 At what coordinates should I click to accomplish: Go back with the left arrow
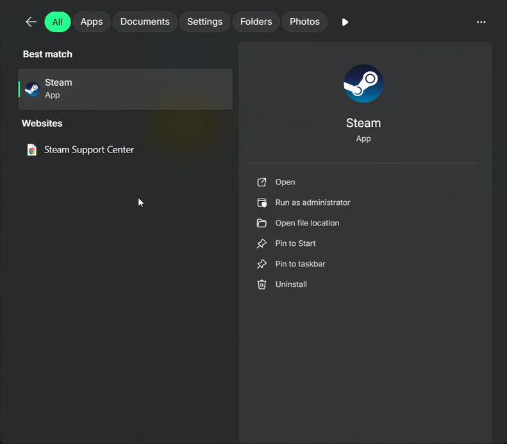(x=31, y=22)
